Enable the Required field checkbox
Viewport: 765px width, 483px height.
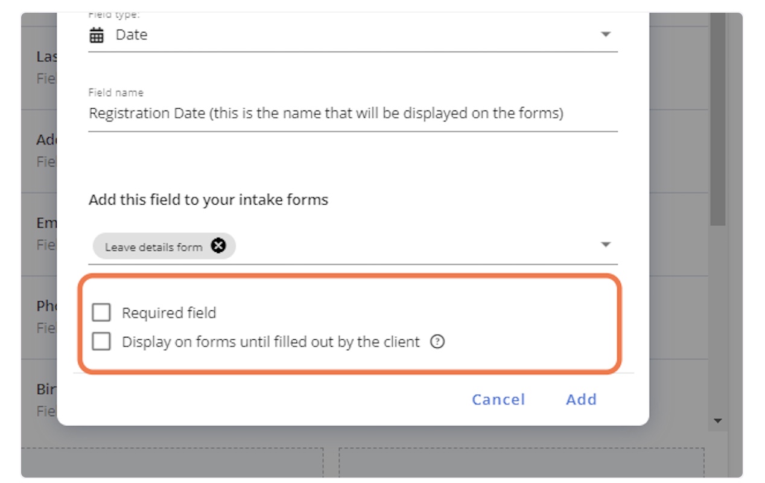pyautogui.click(x=101, y=313)
